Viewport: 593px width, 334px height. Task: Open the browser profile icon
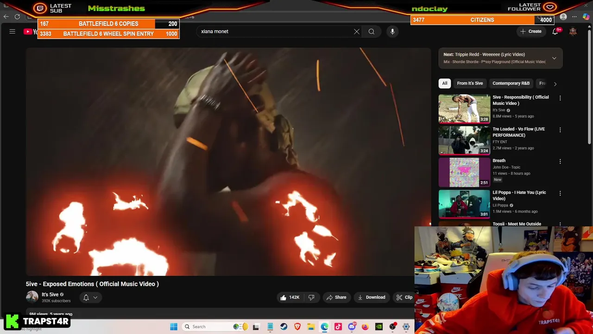point(563,17)
